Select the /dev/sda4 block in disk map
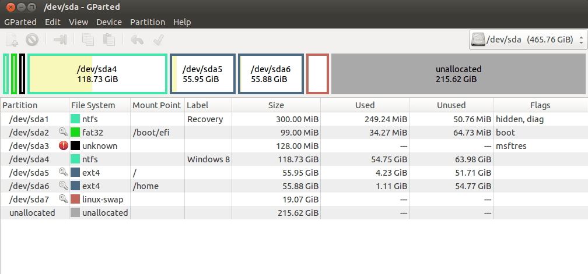The width and height of the screenshot is (588, 274). (x=97, y=74)
